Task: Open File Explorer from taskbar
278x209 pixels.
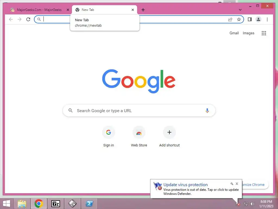Action: 22,204
